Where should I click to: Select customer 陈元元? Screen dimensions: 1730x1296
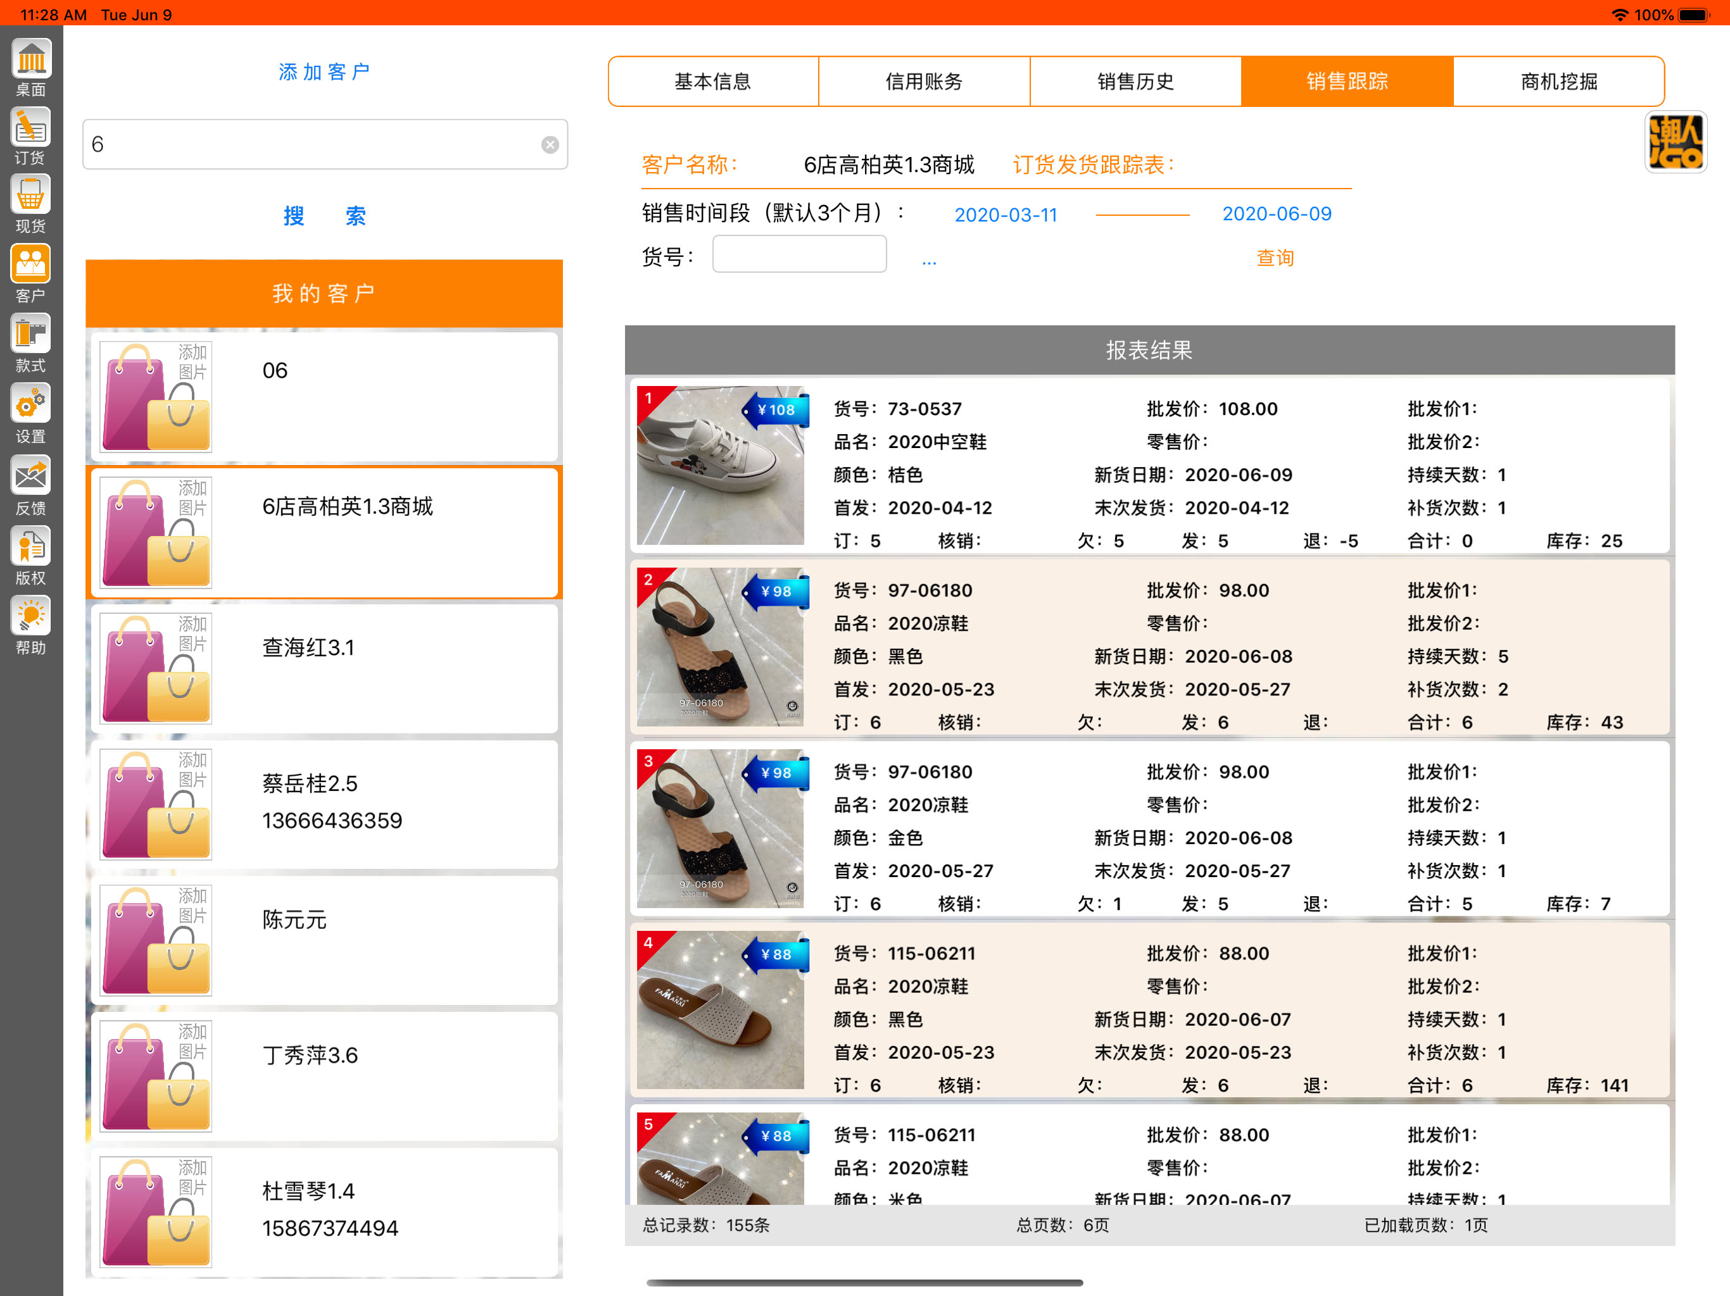coord(324,940)
